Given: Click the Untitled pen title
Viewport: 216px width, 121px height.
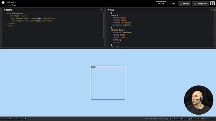Looking at the screenshot, I should click(x=9, y=2).
